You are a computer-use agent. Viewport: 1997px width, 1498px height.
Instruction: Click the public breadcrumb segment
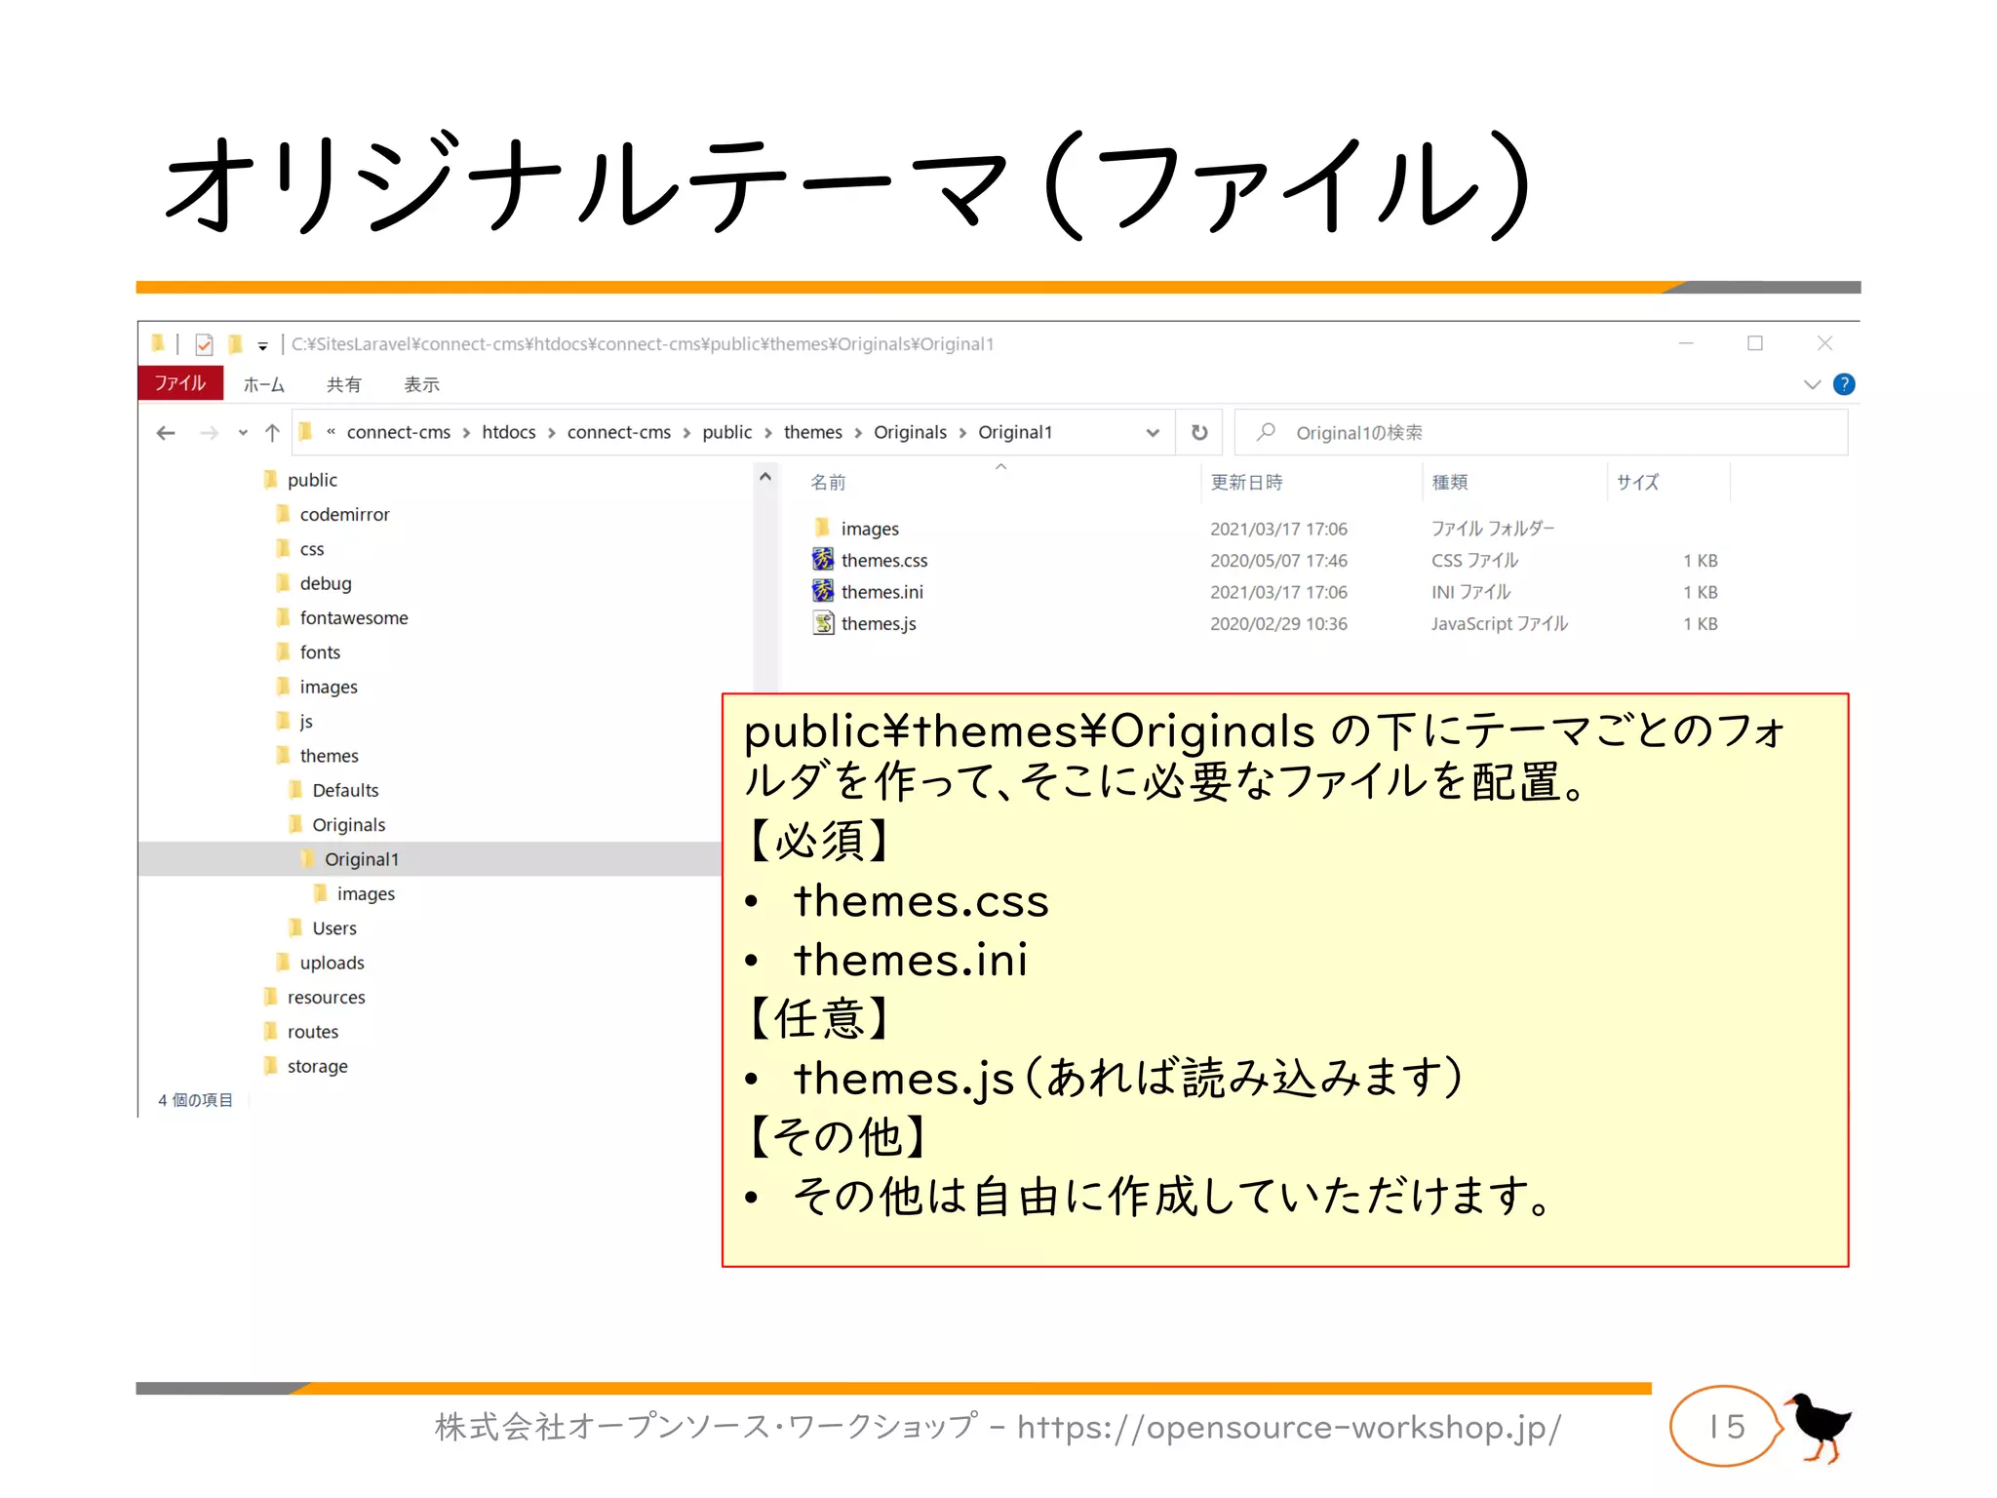pyautogui.click(x=726, y=432)
